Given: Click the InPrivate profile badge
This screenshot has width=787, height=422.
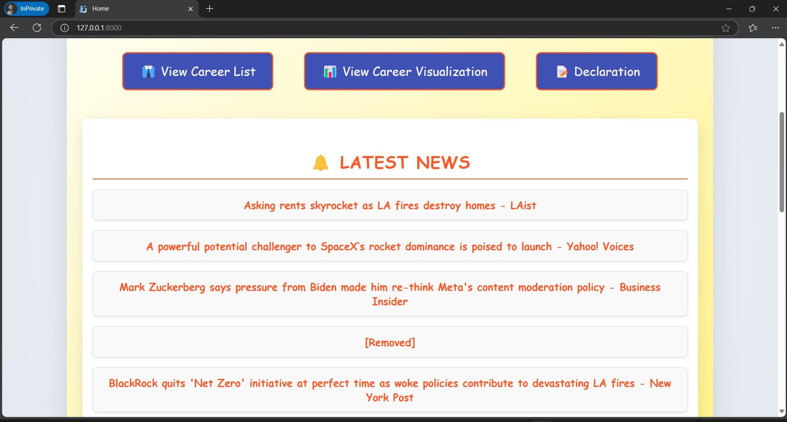Looking at the screenshot, I should [x=27, y=9].
